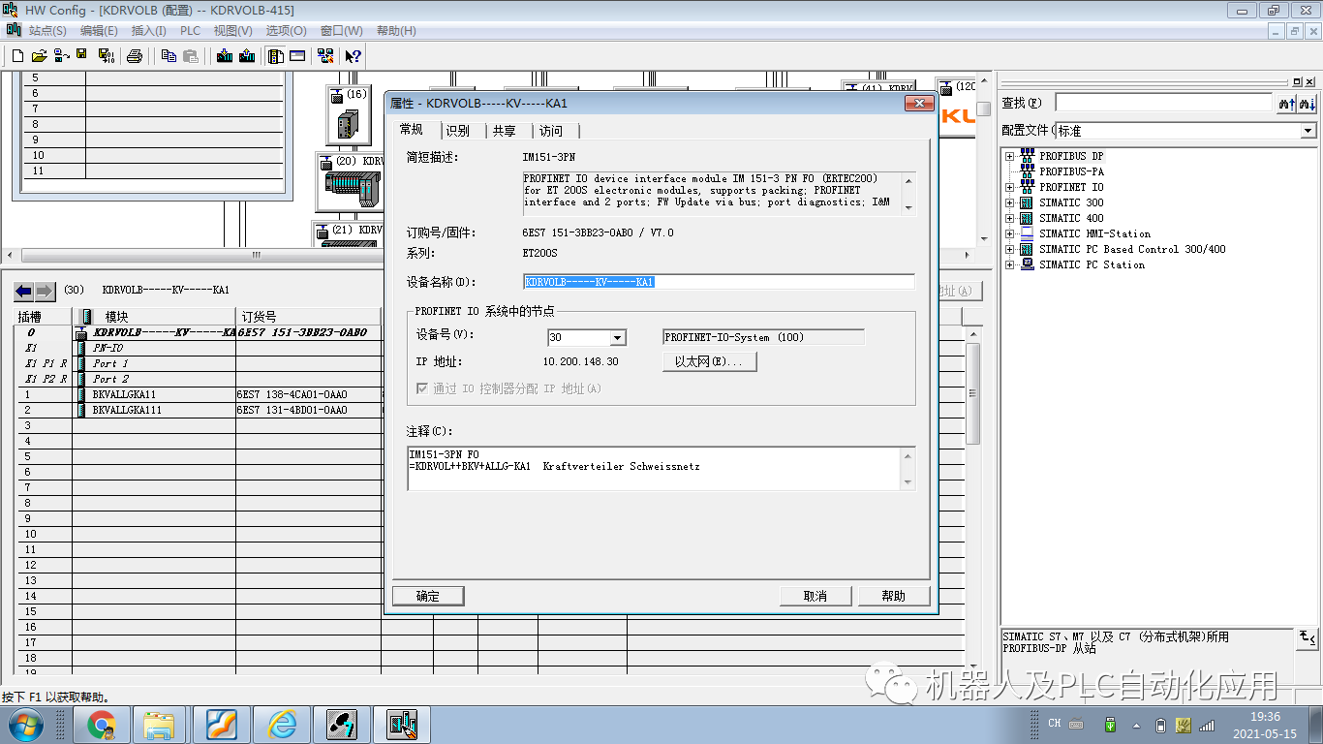Activate the context help arrow icon
Screen dimensions: 1323x744
click(352, 55)
